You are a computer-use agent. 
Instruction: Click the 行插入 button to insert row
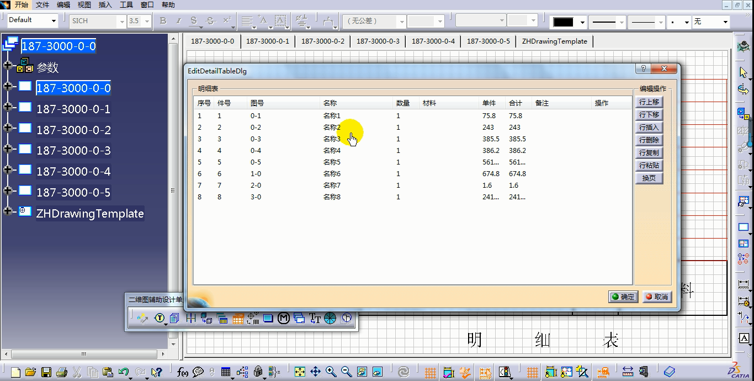[x=649, y=127]
